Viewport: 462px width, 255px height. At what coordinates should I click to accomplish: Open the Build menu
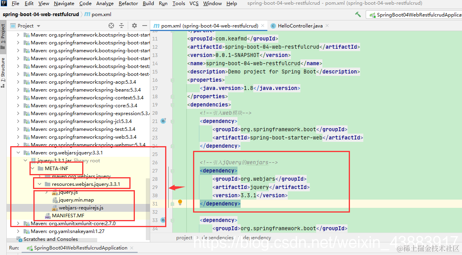(148, 4)
